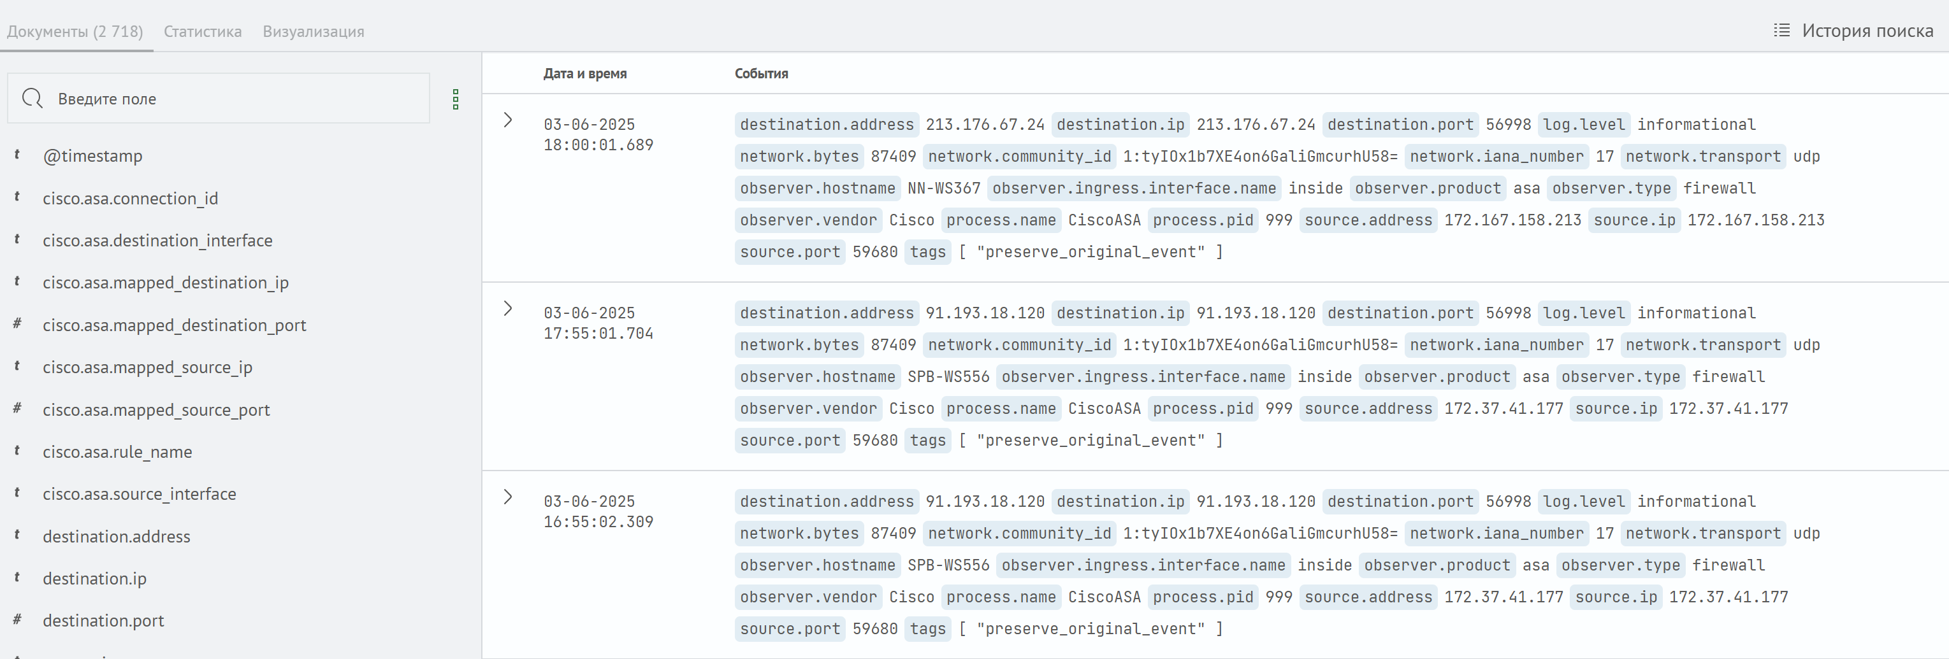Screen dimensions: 1949x659
Task: Click number type icon beside cisco.asa.mapped_destination_port
Action: [17, 324]
